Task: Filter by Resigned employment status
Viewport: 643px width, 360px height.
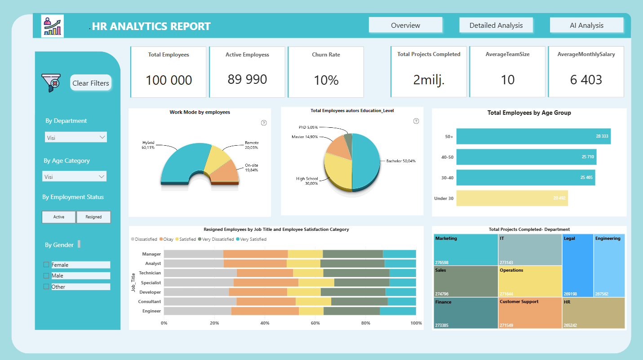Action: point(93,217)
